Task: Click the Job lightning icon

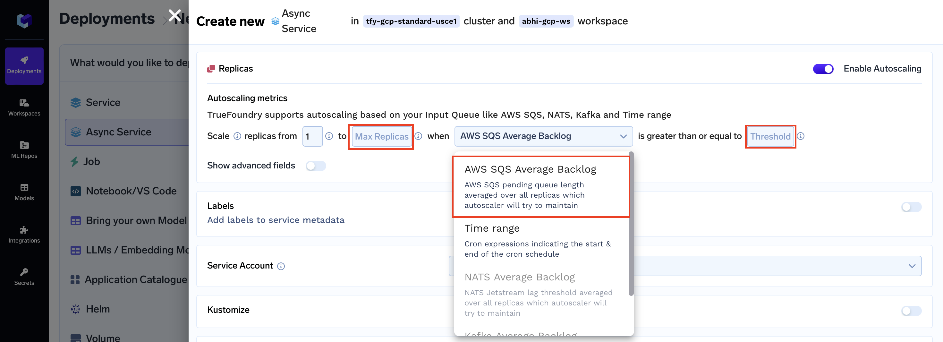Action: click(74, 161)
